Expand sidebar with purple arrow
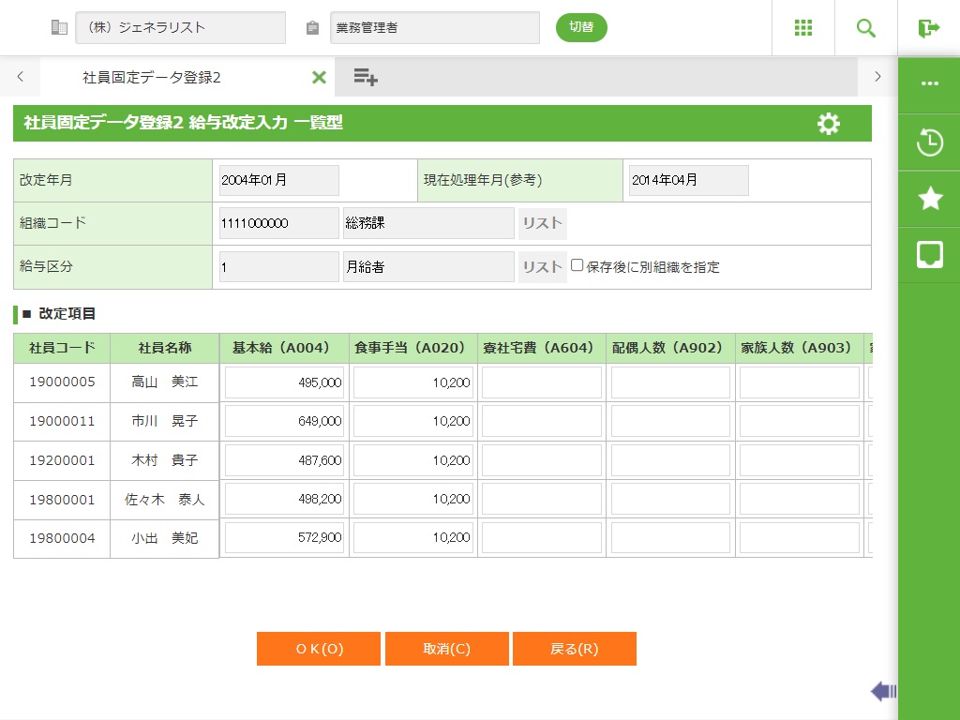 883,692
